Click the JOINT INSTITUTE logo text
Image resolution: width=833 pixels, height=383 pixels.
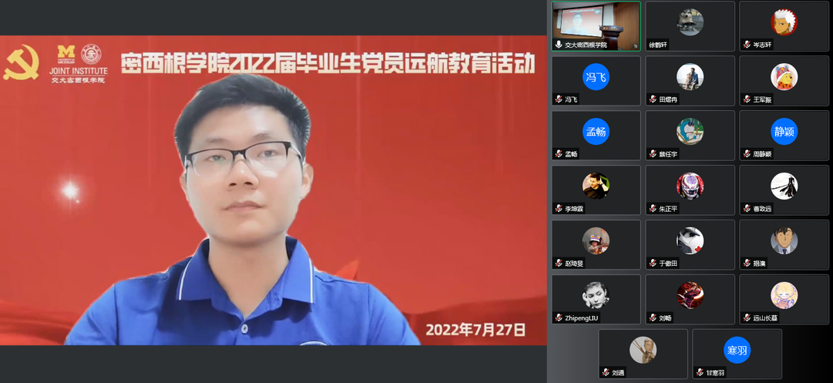point(79,71)
